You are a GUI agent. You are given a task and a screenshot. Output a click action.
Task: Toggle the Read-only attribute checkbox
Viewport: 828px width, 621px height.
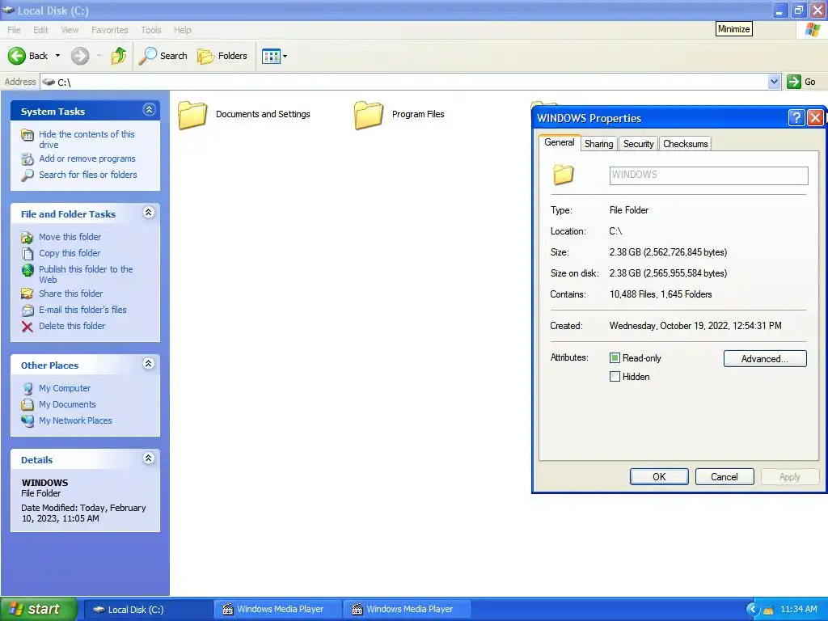click(615, 358)
